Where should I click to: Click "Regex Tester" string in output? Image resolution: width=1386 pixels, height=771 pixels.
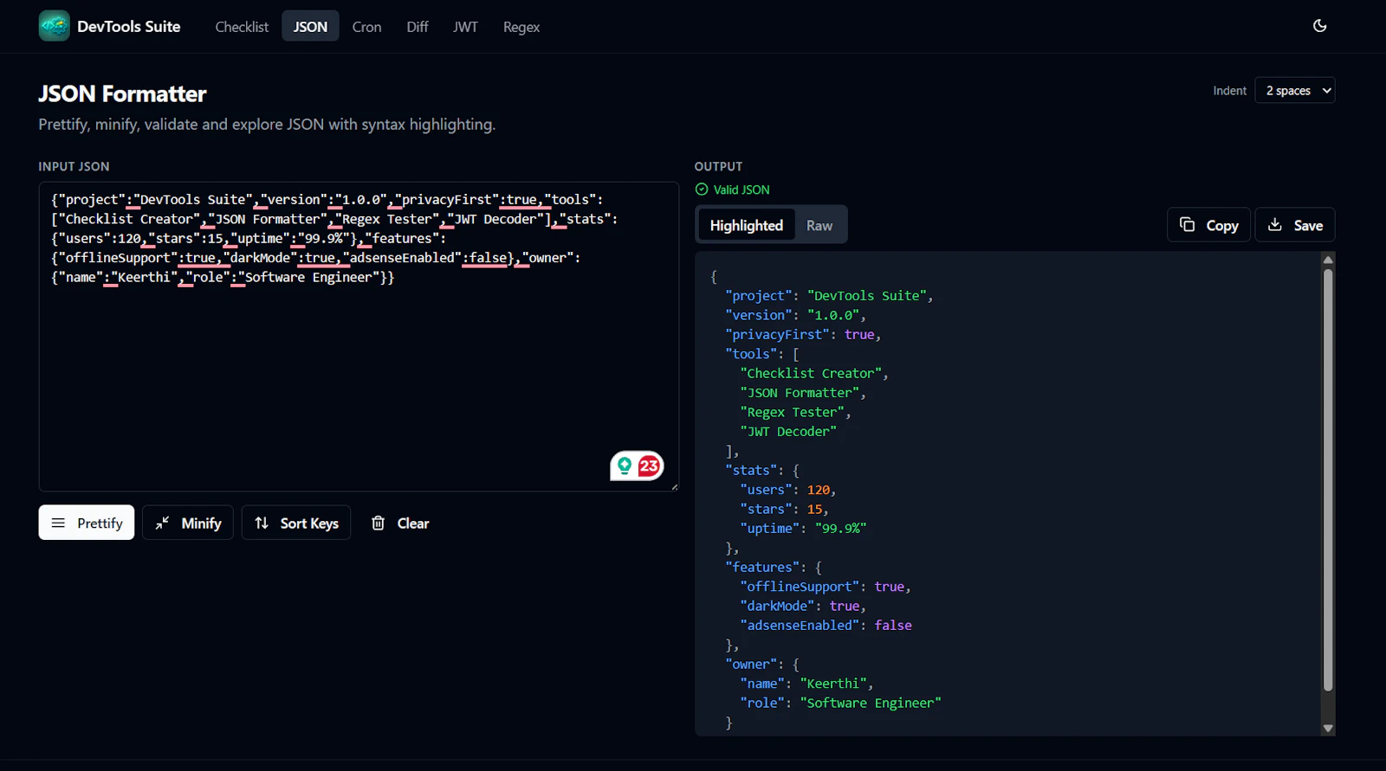tap(792, 413)
